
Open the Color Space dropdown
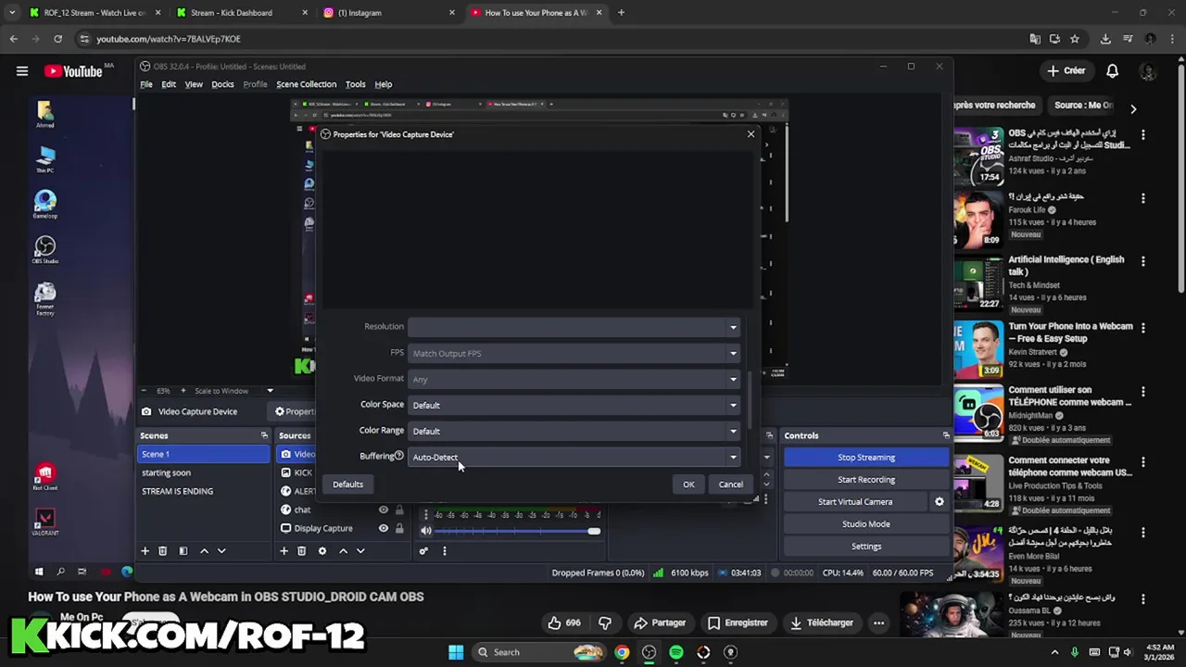coord(574,405)
